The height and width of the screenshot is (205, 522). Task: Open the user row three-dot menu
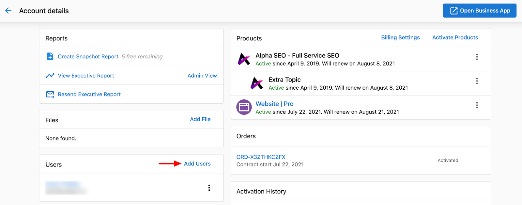click(209, 188)
